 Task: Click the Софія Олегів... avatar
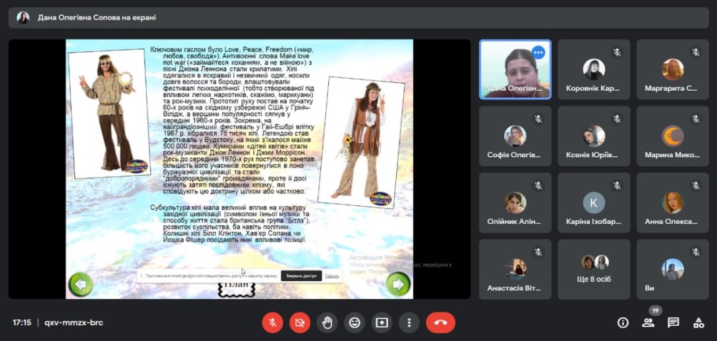coord(515,136)
